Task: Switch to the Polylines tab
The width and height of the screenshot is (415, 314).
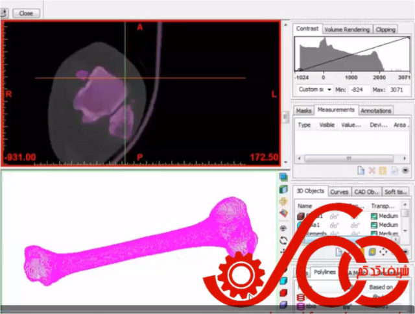Action: click(324, 272)
